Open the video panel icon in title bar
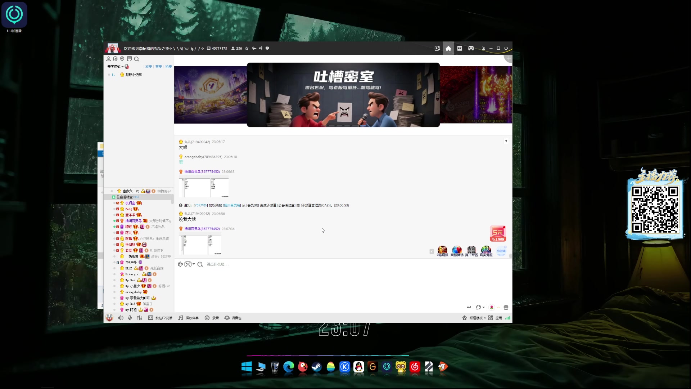The width and height of the screenshot is (691, 389). pyautogui.click(x=437, y=48)
